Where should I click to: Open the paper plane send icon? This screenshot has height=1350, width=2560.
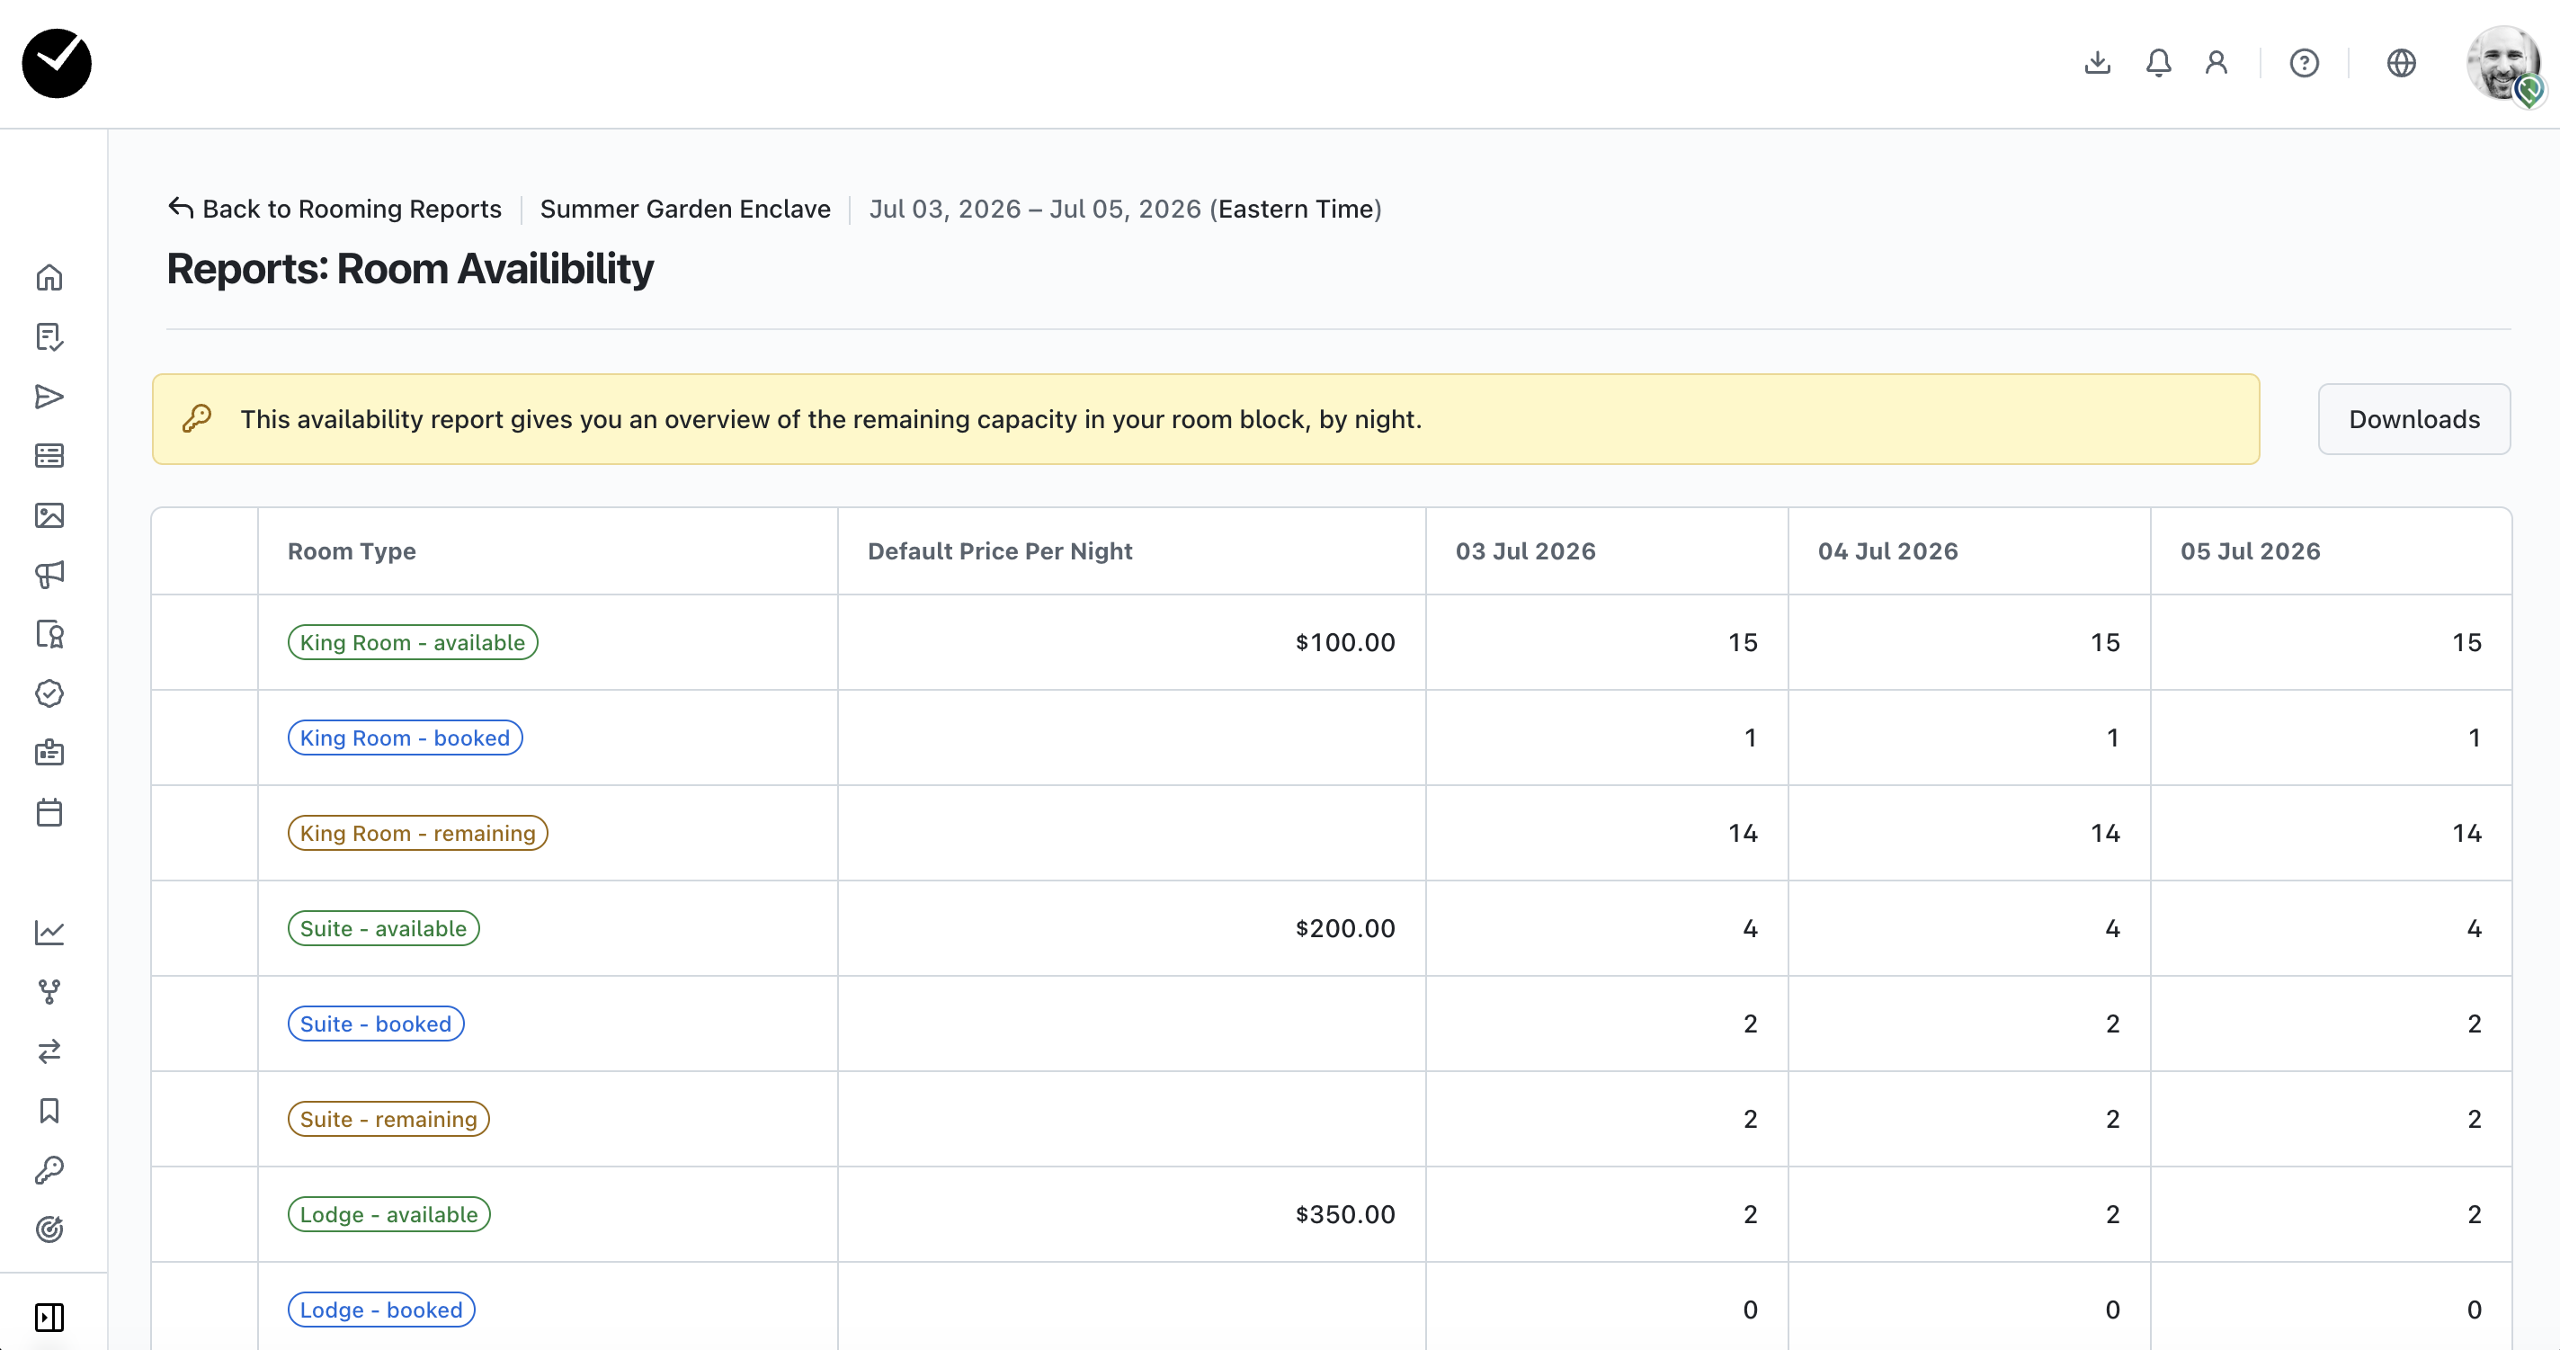click(x=49, y=397)
